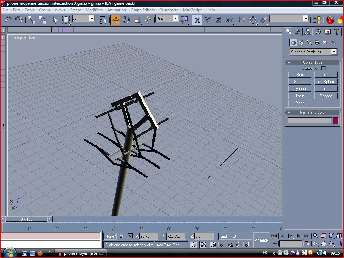Open the Graph Editors menu

(143, 10)
